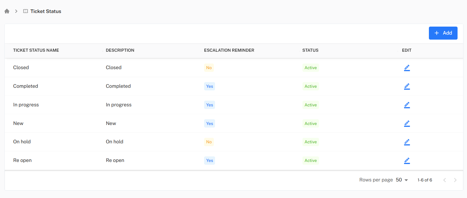The height and width of the screenshot is (198, 467).
Task: Open edit for In progress status
Action: tap(407, 105)
